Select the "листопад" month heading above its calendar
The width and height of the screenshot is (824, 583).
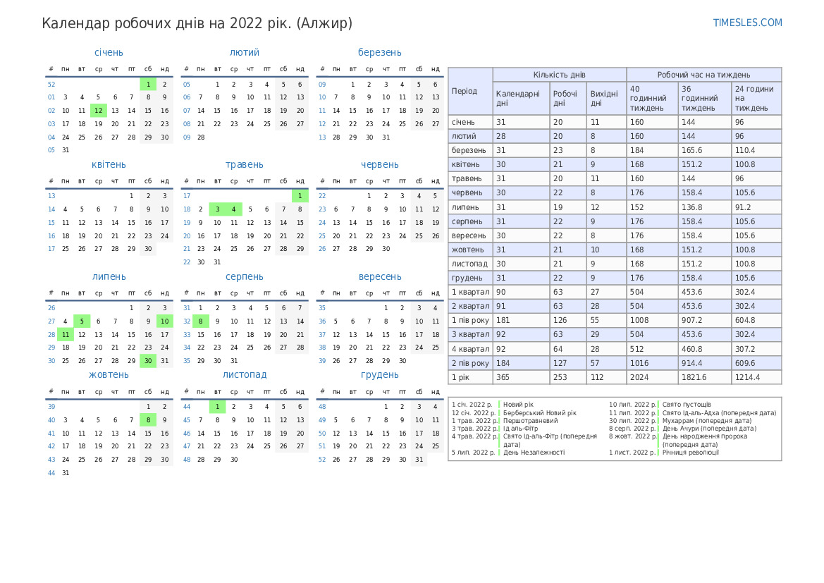(x=245, y=375)
